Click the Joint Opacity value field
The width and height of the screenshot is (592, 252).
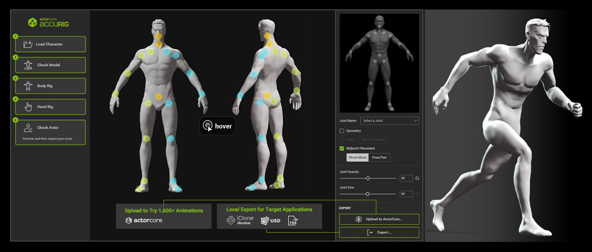click(406, 178)
